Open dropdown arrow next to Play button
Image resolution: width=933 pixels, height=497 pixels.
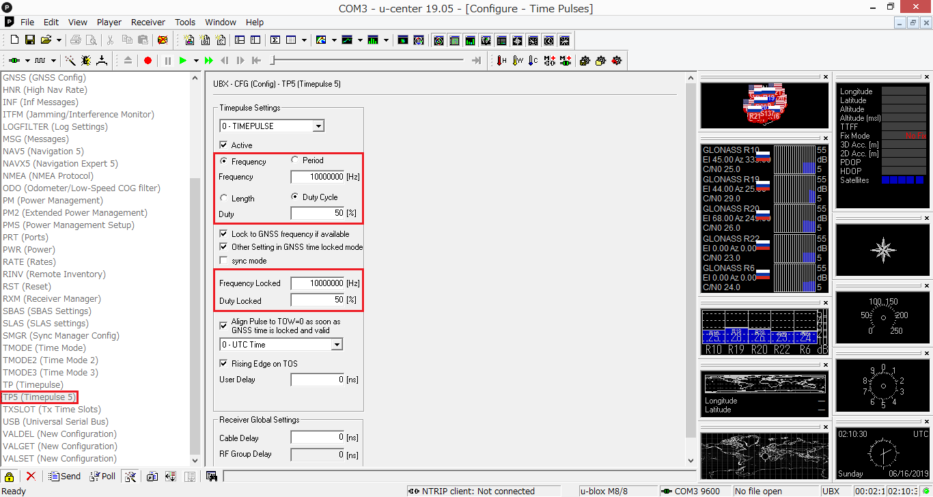pyautogui.click(x=196, y=61)
